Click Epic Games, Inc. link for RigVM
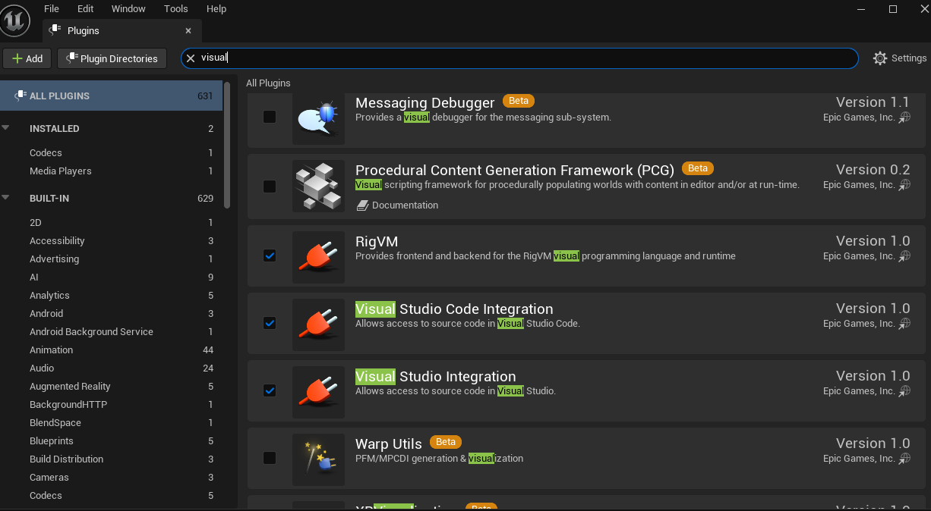The width and height of the screenshot is (931, 511). pos(859,256)
